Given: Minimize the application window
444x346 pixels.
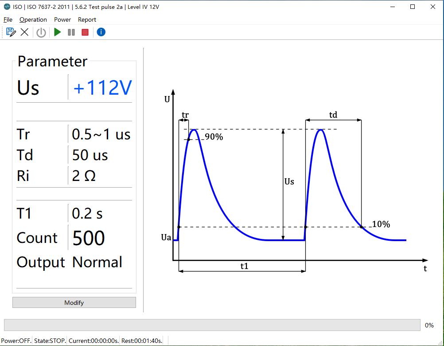Looking at the screenshot, I should pos(393,7).
